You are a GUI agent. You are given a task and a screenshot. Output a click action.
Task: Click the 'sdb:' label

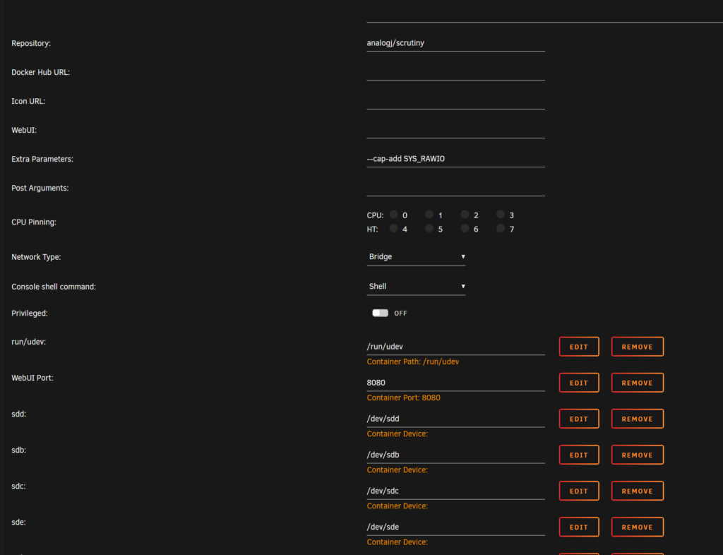18,450
